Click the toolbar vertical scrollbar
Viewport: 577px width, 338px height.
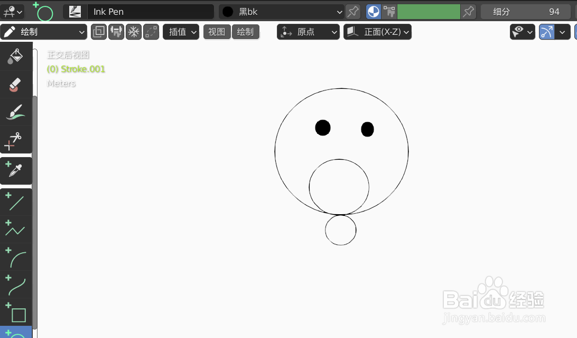35,212
